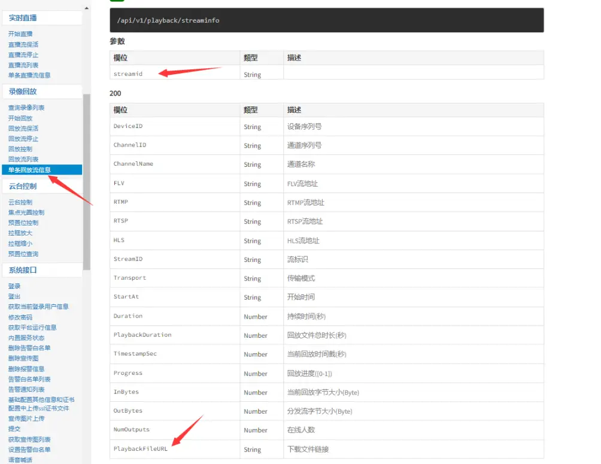Select the 实时直播 section header
601x464 pixels.
click(42, 18)
